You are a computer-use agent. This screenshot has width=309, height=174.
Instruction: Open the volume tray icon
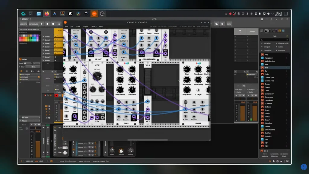(268, 14)
